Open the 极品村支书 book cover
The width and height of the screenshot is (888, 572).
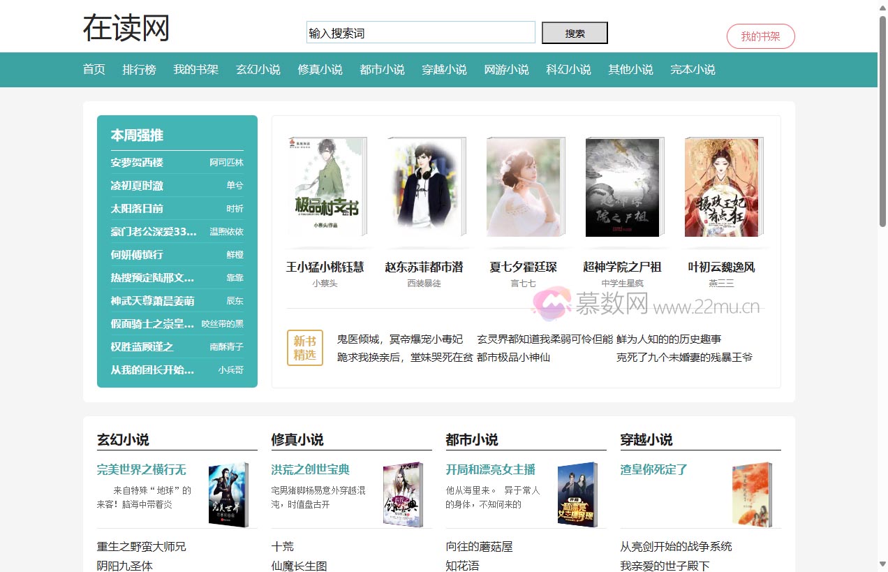pyautogui.click(x=325, y=187)
